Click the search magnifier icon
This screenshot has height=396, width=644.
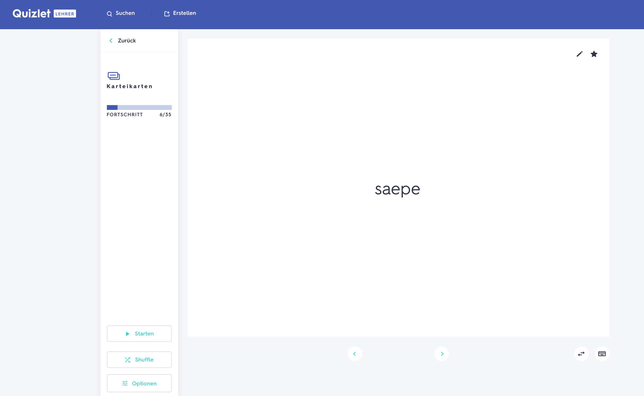point(109,14)
